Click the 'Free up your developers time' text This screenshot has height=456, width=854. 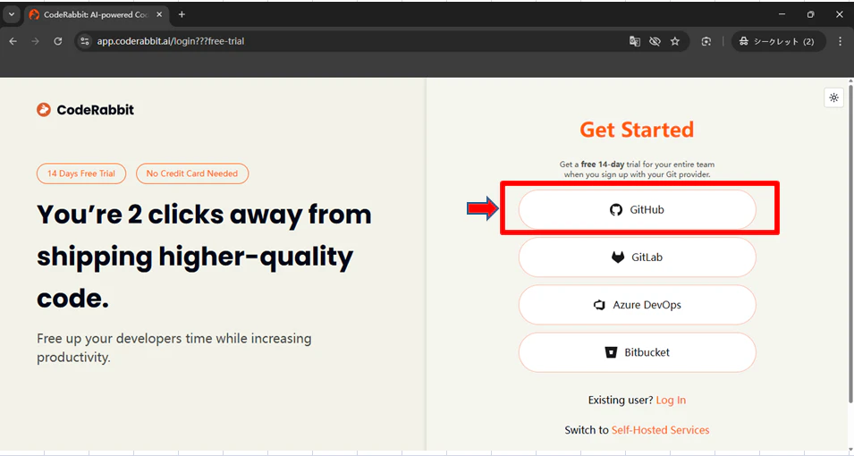[x=174, y=348]
